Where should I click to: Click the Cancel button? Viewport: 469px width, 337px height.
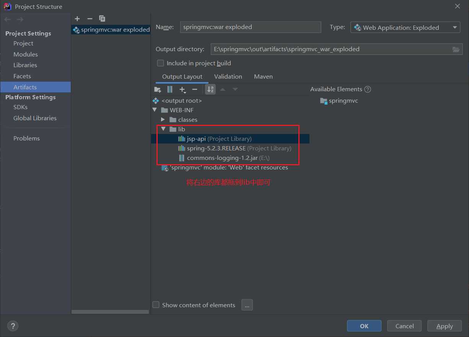[405, 326]
